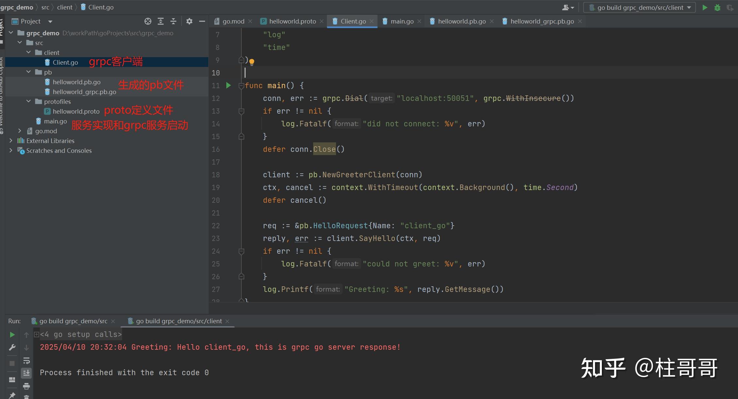Expand the External Libraries node
This screenshot has height=399, width=738.
11,141
